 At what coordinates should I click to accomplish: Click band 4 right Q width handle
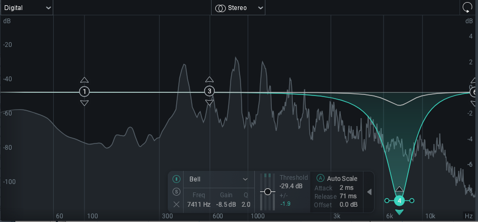coord(412,201)
